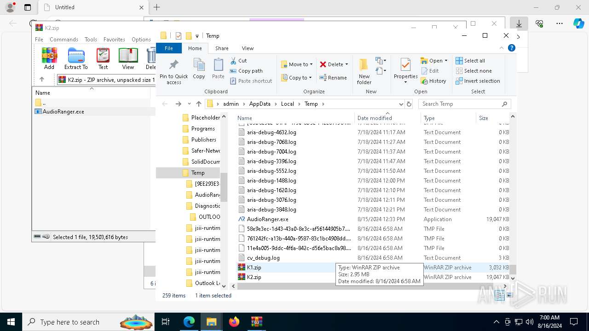Select the Publishers folder in tree

point(204,140)
